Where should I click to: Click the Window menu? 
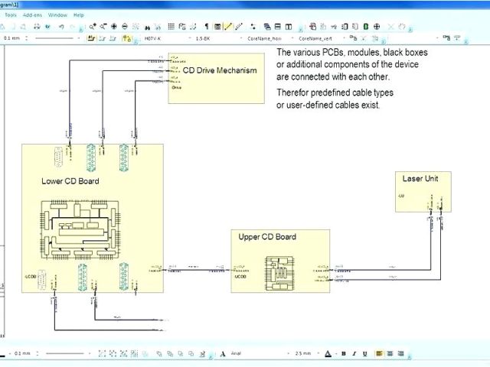[x=57, y=15]
